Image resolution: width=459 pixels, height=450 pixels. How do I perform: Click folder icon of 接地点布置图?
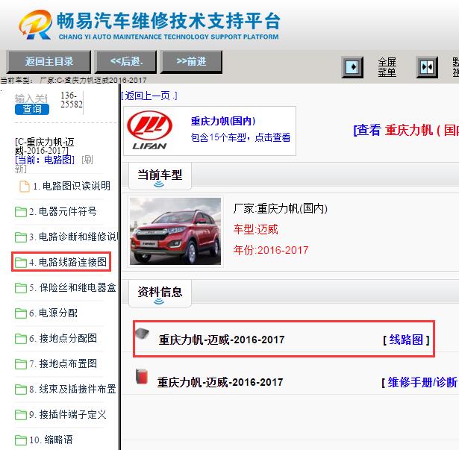tap(20, 364)
